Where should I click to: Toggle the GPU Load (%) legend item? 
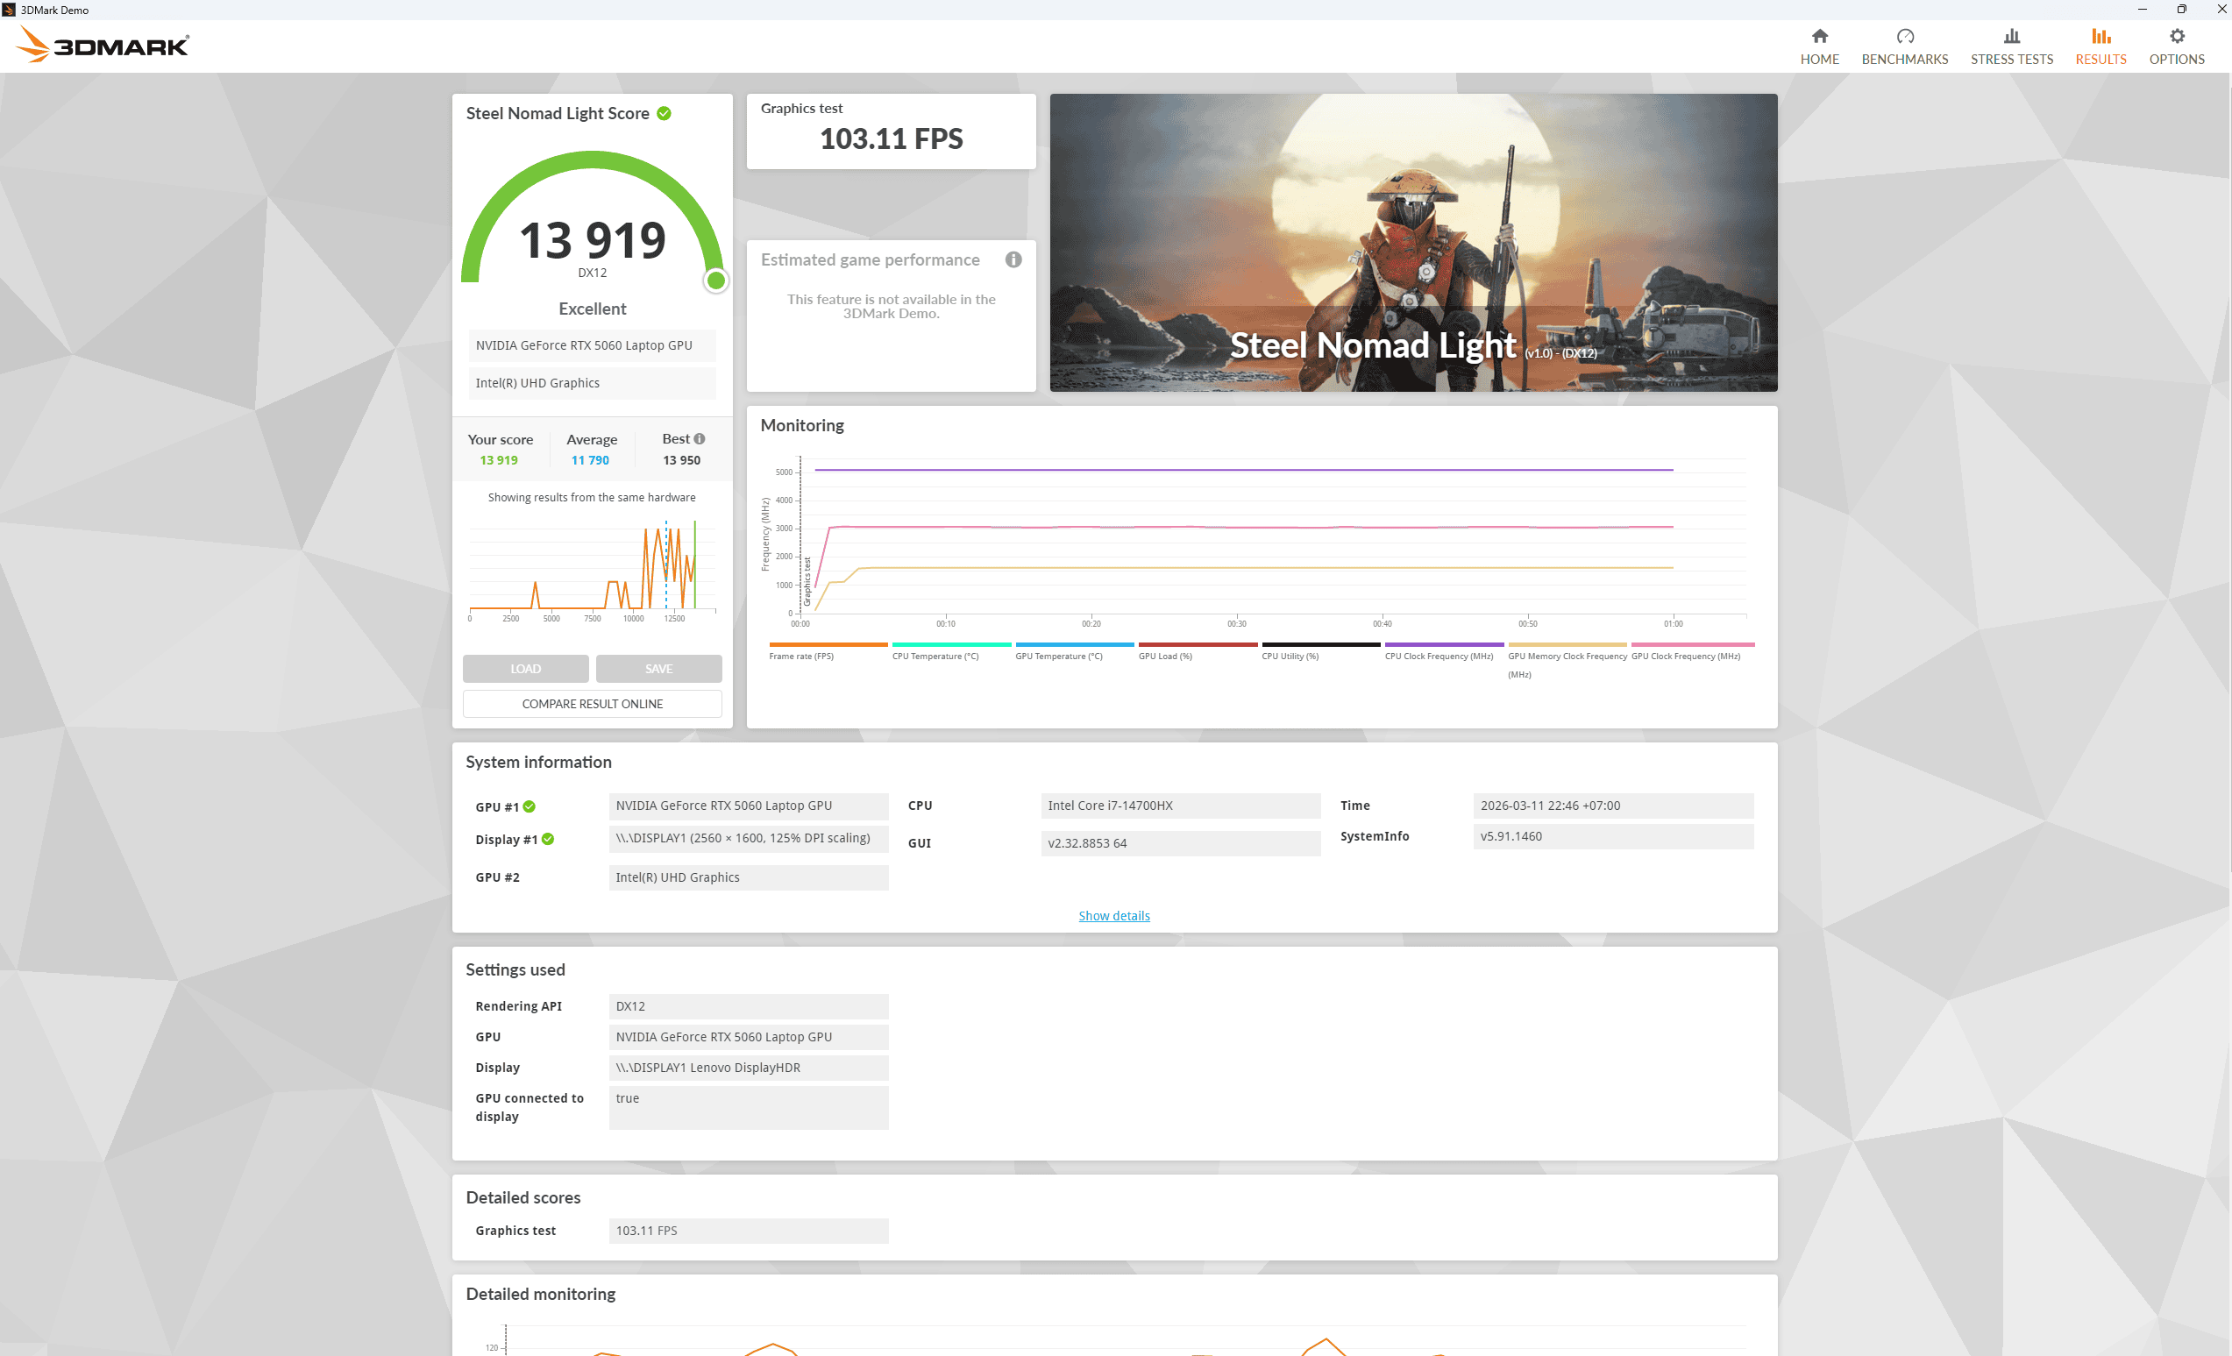1197,650
